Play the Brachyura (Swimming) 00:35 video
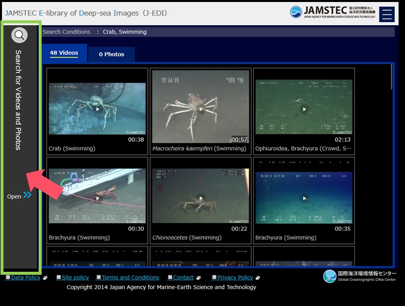Screen dimensions: 405x306 pyautogui.click(x=304, y=198)
